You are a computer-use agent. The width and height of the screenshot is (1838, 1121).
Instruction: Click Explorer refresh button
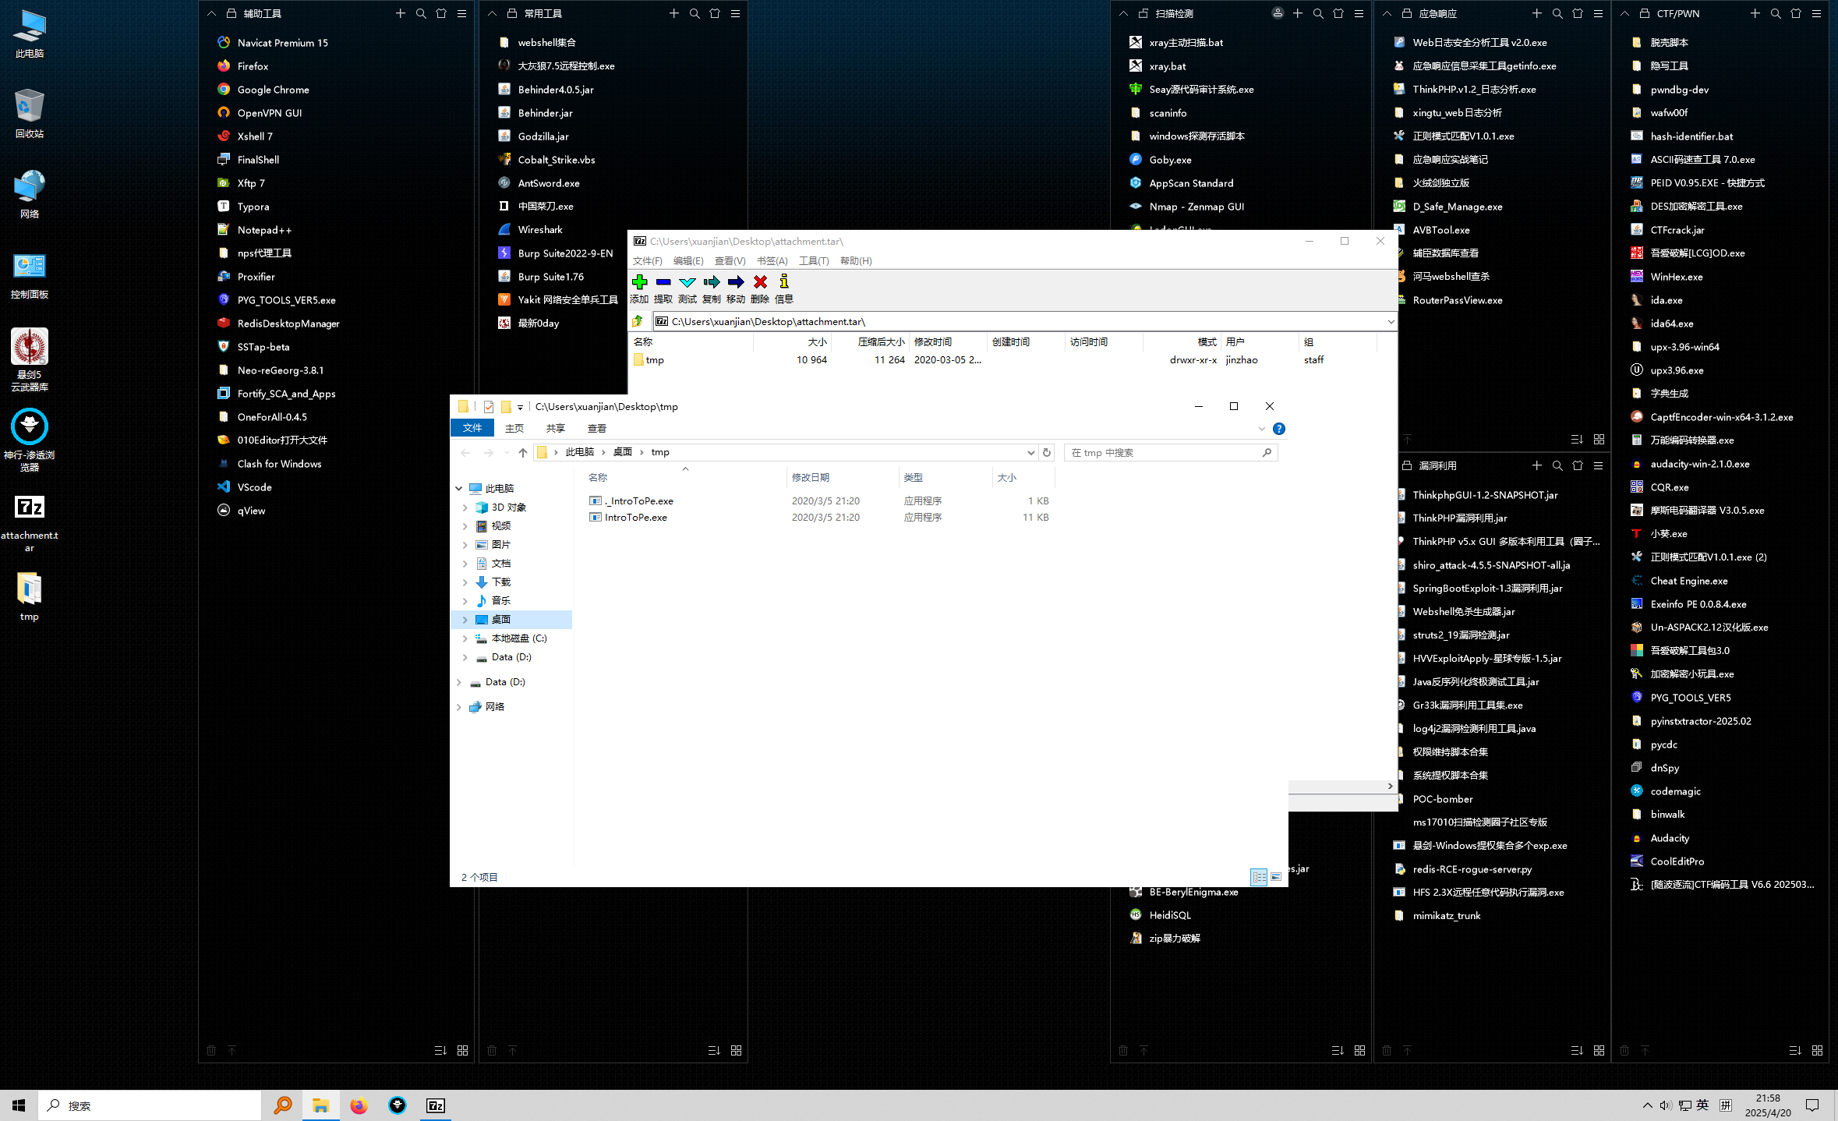pyautogui.click(x=1047, y=452)
